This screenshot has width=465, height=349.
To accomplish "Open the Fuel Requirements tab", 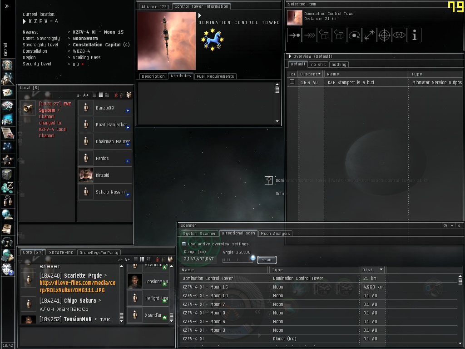I will (x=215, y=76).
